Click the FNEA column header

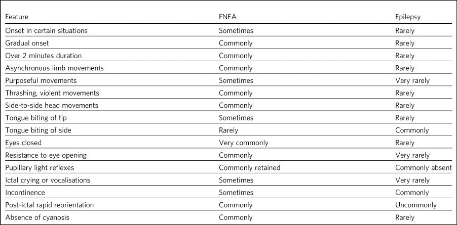pos(228,17)
